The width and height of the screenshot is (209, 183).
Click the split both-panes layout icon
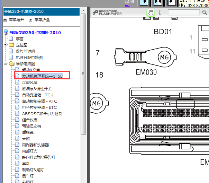click(158, 3)
